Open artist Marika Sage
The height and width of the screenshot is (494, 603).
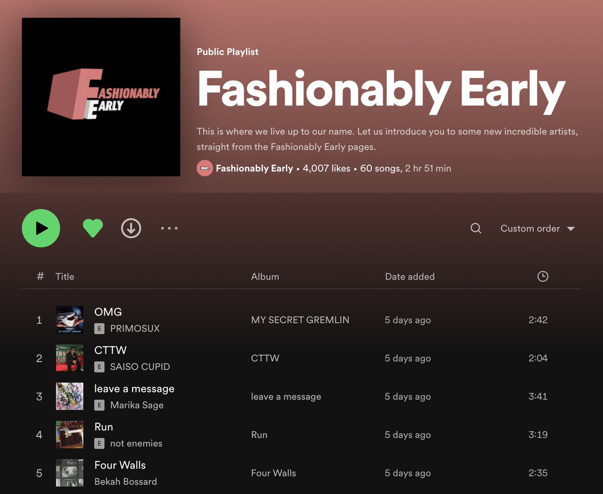coord(137,405)
